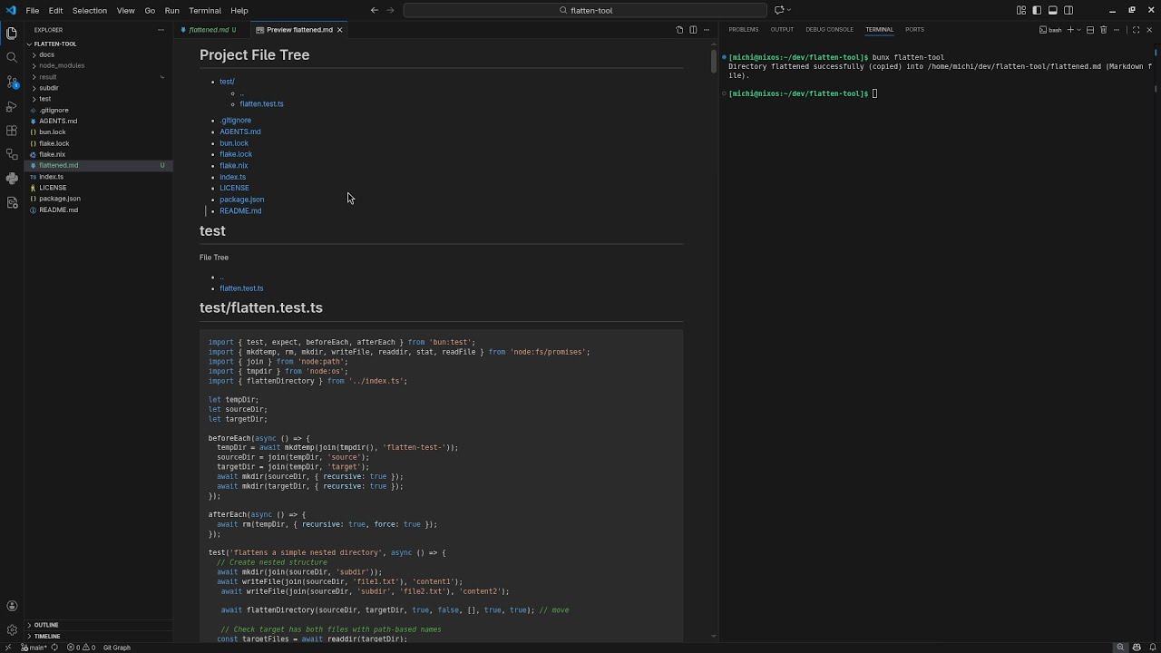
Task: Expand the docs folder
Action: (98, 54)
